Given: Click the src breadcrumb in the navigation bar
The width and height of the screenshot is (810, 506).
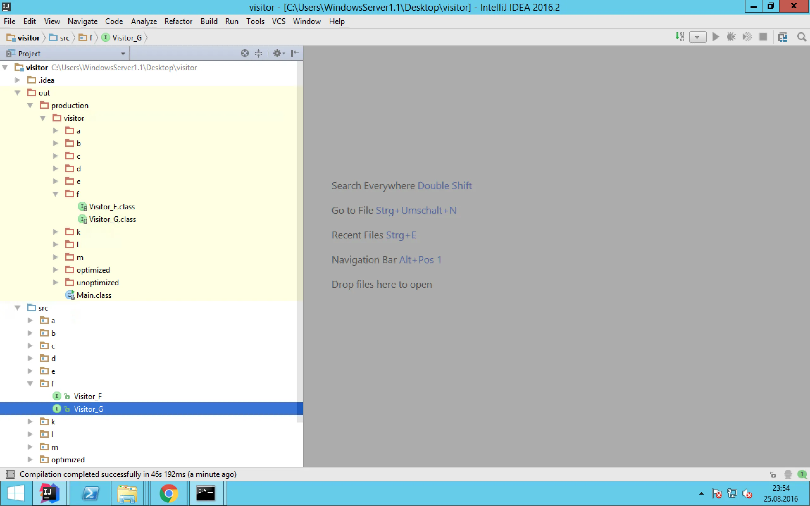Looking at the screenshot, I should (64, 38).
